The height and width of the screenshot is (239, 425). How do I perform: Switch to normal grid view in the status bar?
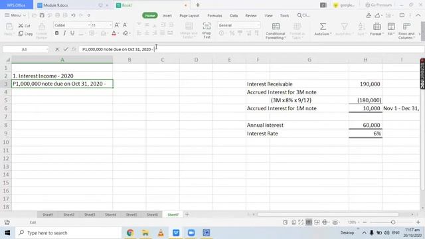point(309,222)
